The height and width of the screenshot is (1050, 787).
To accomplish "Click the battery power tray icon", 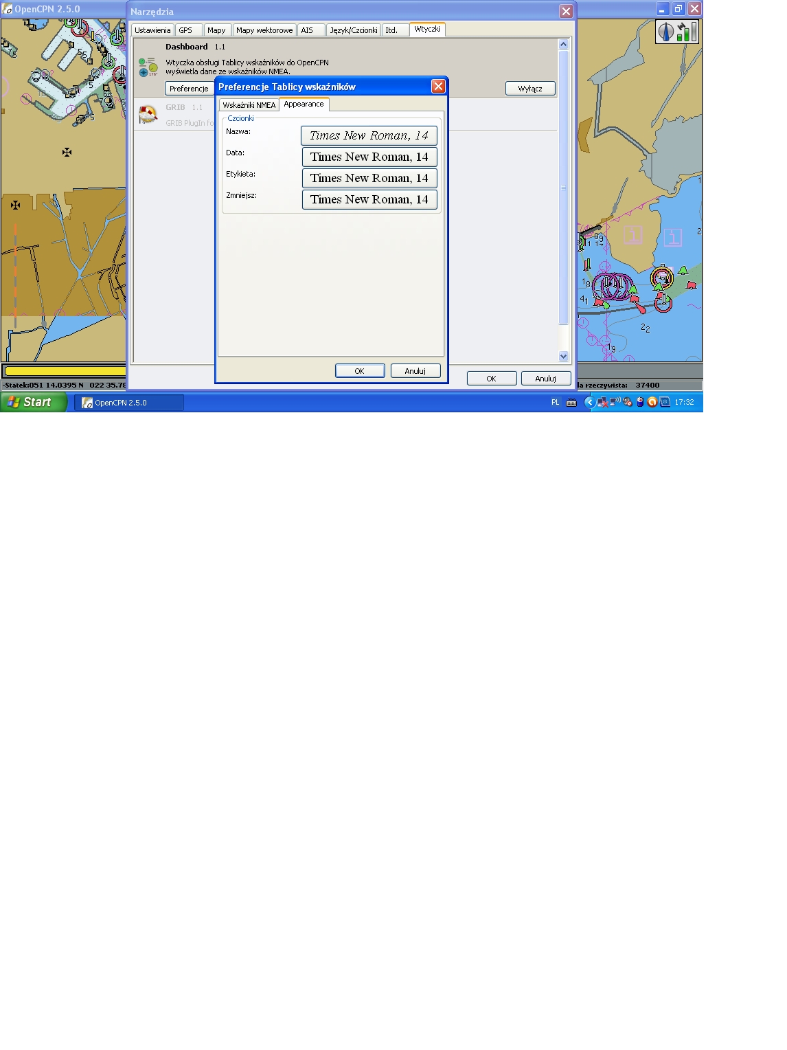I will click(640, 403).
